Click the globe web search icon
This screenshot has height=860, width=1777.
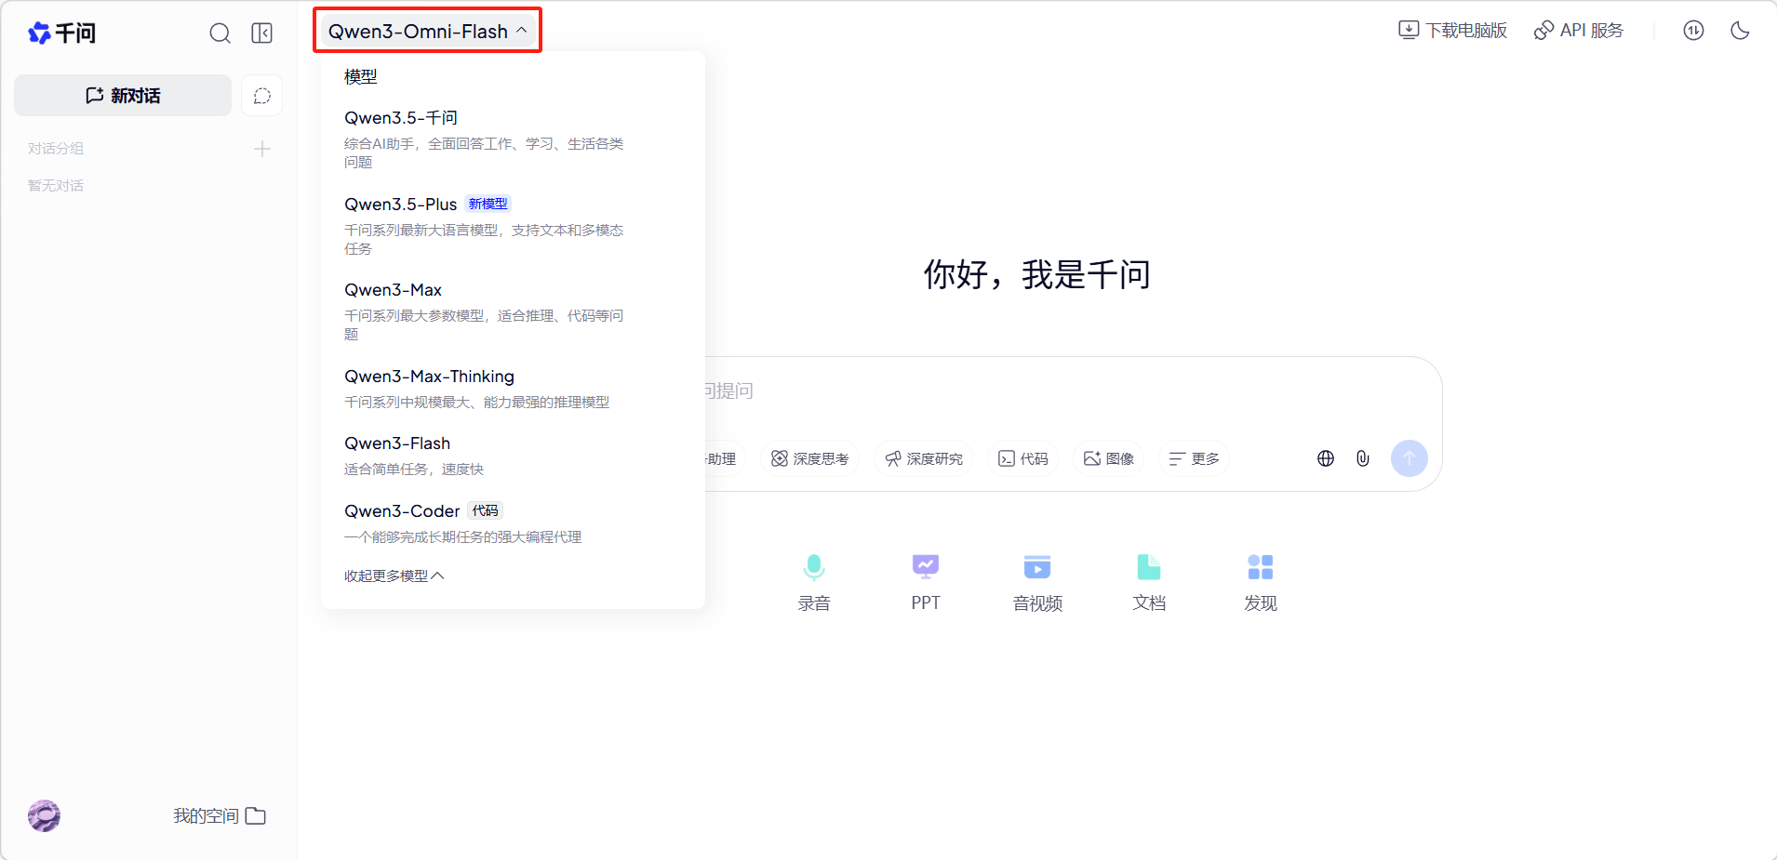[1326, 458]
